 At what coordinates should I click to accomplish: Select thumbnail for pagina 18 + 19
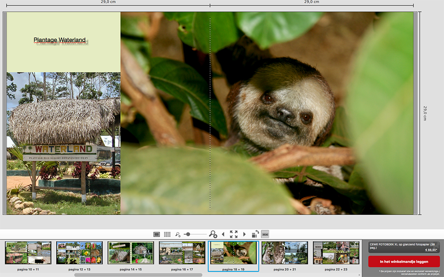[233, 253]
